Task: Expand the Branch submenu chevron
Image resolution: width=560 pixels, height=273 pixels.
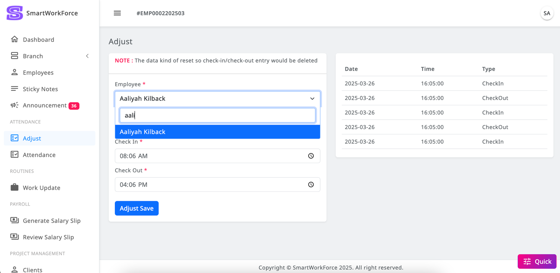Action: point(87,56)
